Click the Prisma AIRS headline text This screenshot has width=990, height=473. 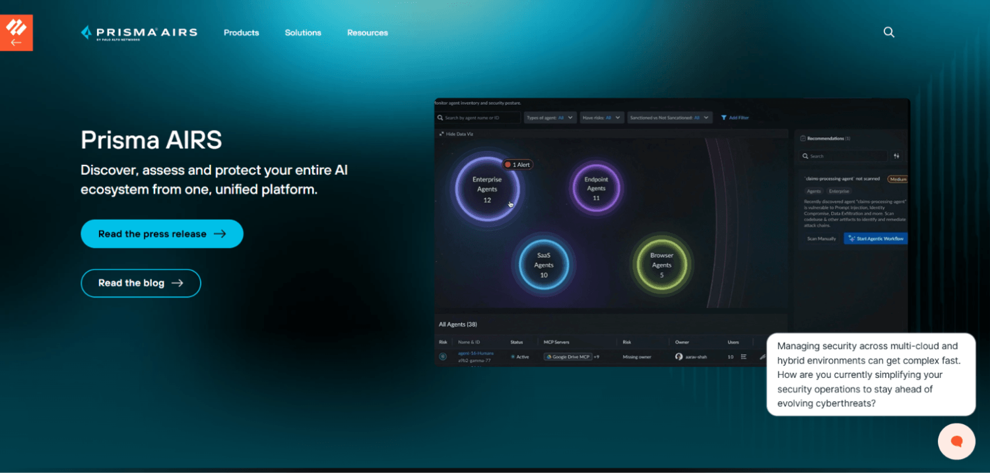click(x=151, y=140)
